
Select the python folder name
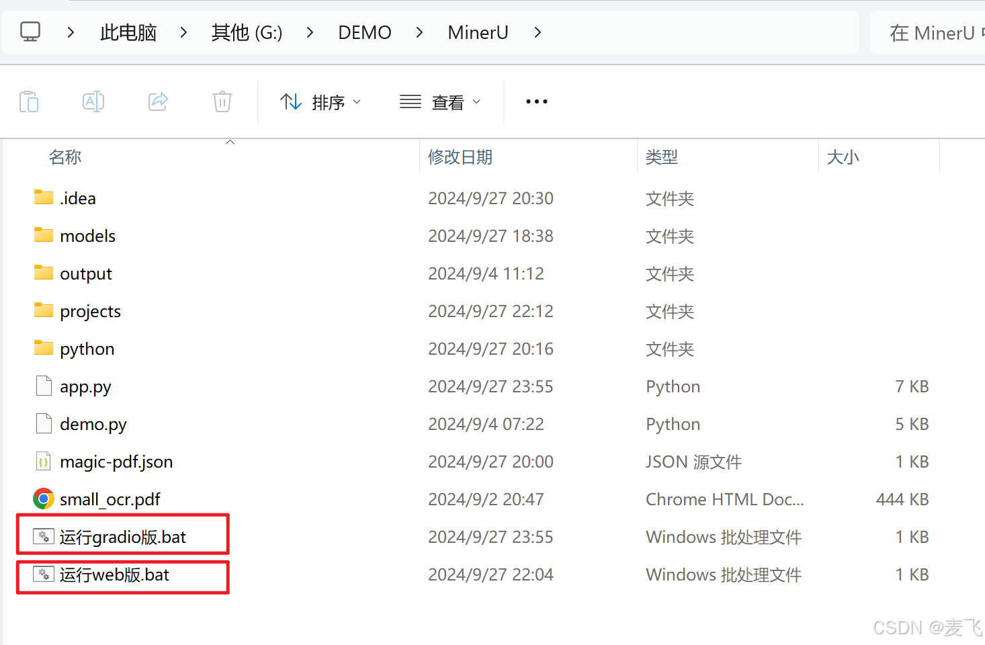[87, 349]
